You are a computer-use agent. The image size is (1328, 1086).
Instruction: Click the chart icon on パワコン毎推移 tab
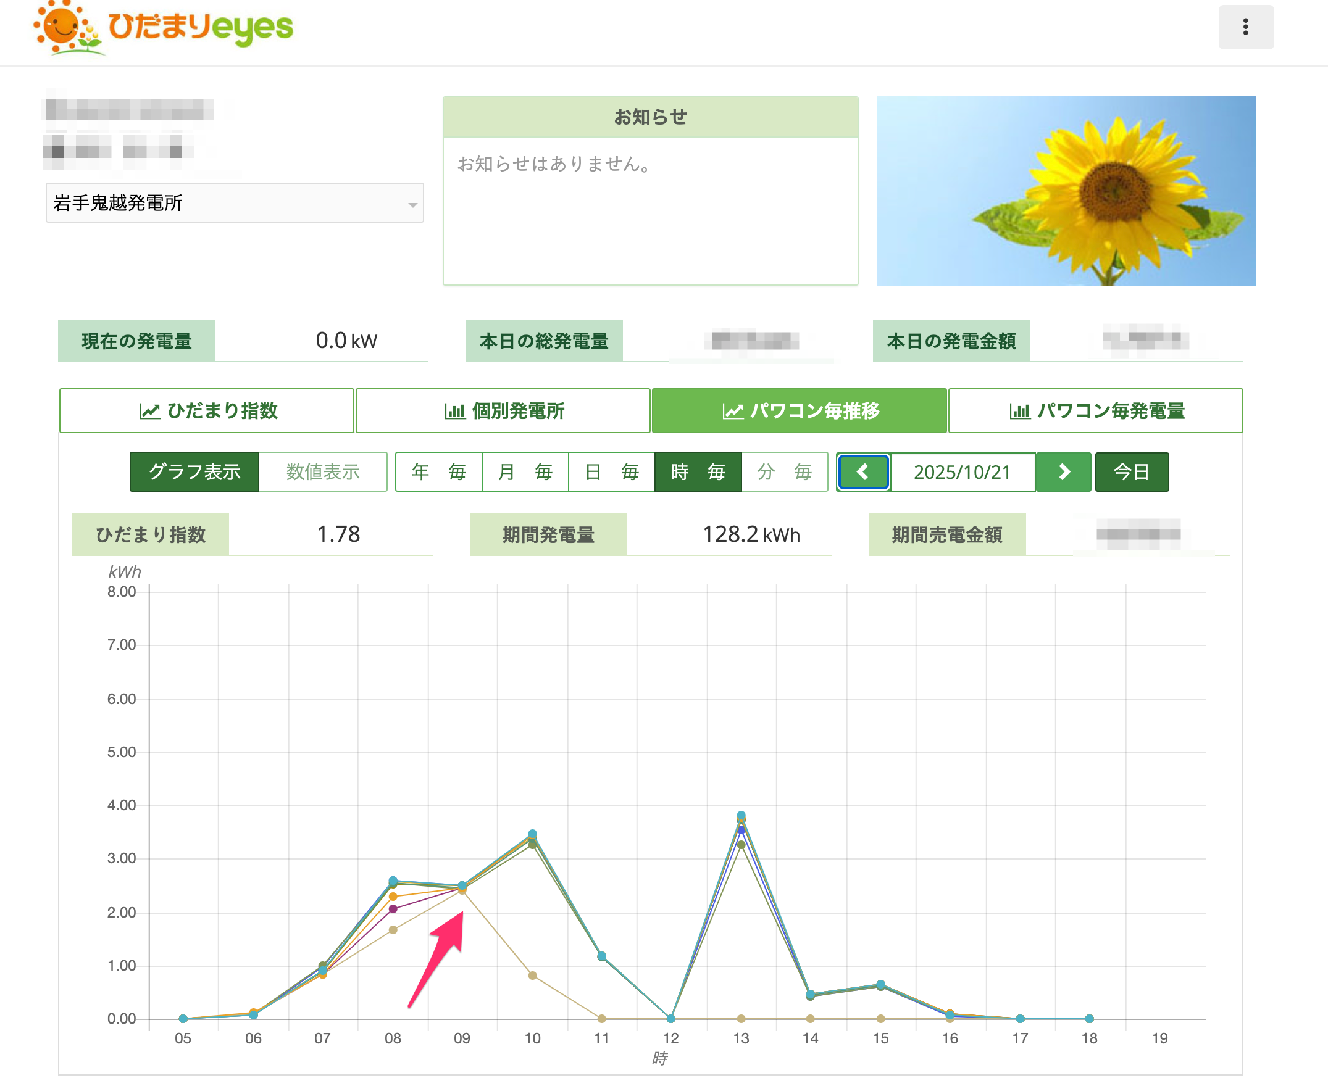[732, 411]
